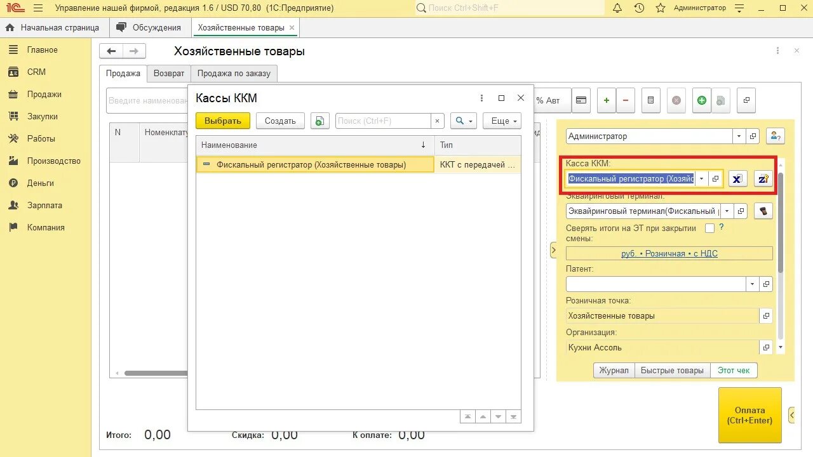
Task: Open CRM section in sidebar
Action: (x=36, y=72)
